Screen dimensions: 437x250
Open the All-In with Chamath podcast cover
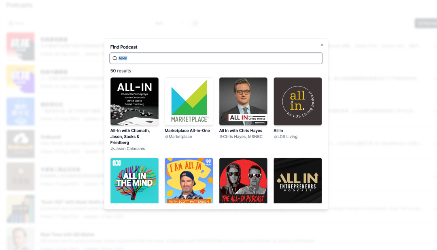[134, 102]
